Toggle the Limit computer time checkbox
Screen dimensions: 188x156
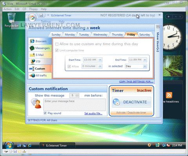point(57,50)
